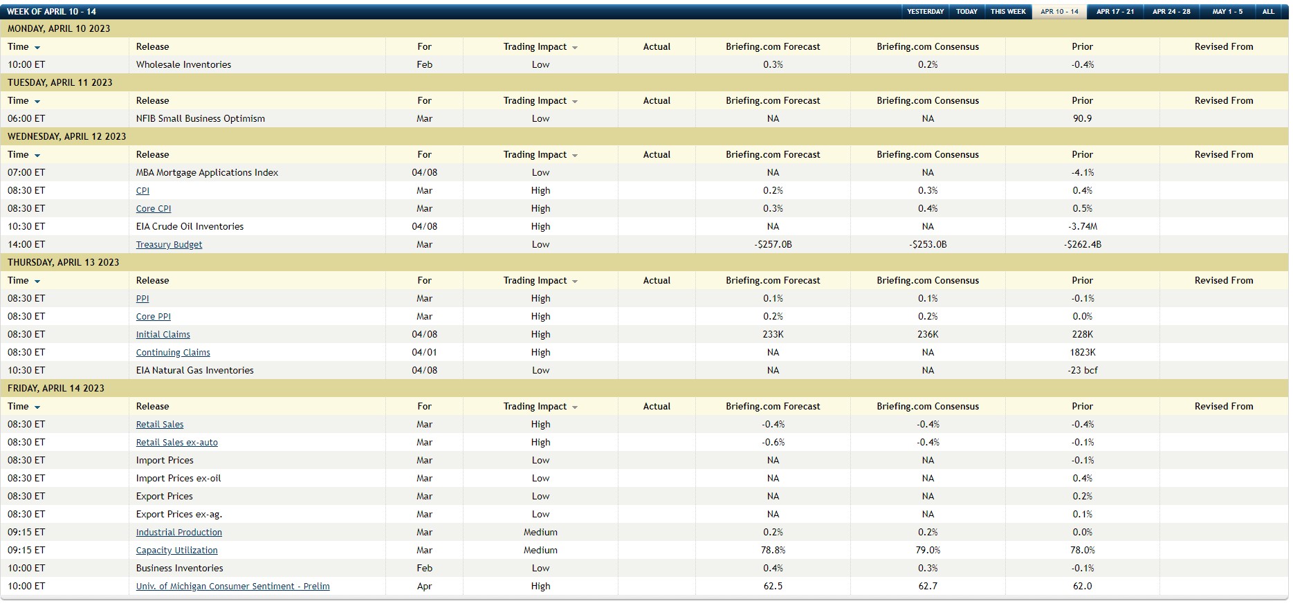The image size is (1293, 608).
Task: Select NFIB Small Business Optimism text
Action: click(201, 118)
